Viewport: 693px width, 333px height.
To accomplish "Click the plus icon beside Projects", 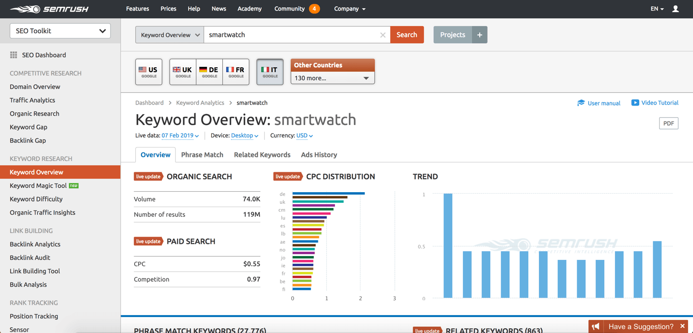I will tap(479, 35).
